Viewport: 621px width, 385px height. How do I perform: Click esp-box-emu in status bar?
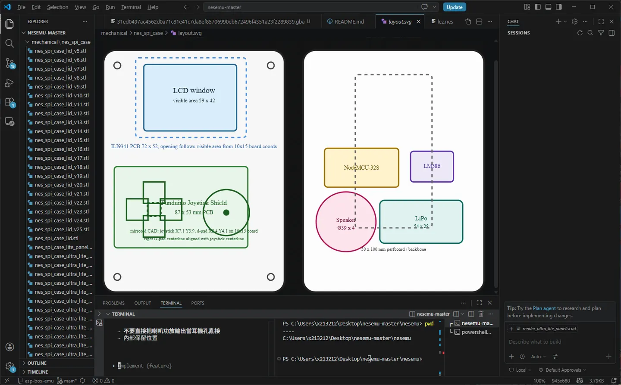coord(36,381)
